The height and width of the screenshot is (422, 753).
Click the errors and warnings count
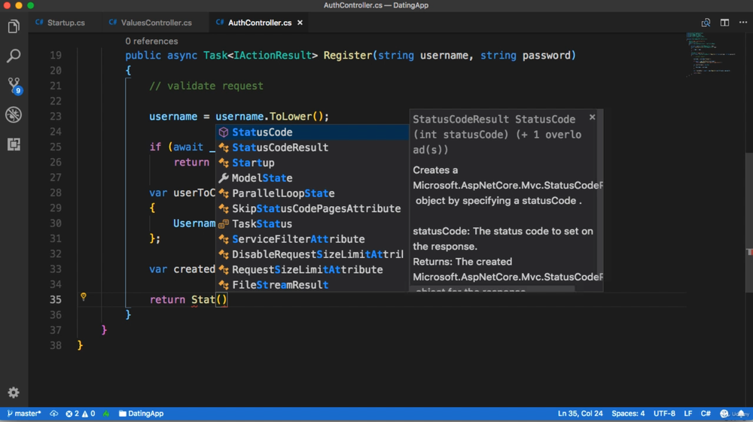(80, 414)
